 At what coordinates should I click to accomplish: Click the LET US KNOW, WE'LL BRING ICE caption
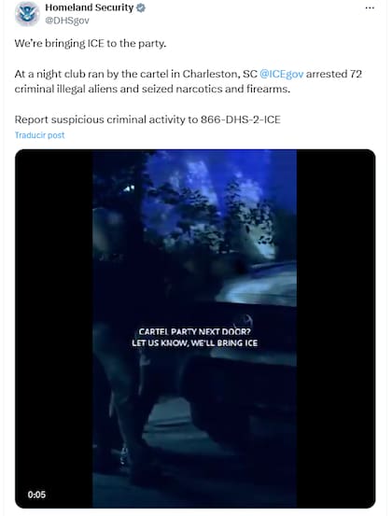coord(194,343)
